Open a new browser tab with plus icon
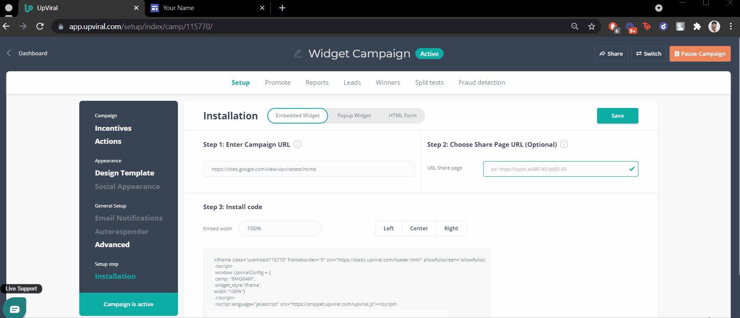 pos(282,8)
